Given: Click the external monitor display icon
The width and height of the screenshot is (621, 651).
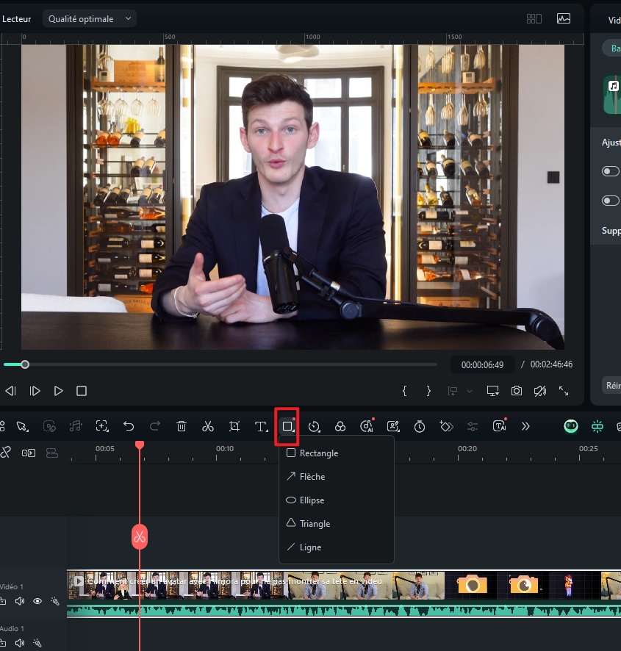Looking at the screenshot, I should (x=492, y=391).
